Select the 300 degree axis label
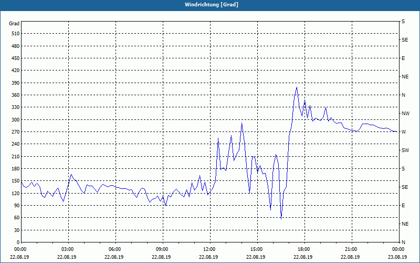420x263 pixels. coord(15,120)
